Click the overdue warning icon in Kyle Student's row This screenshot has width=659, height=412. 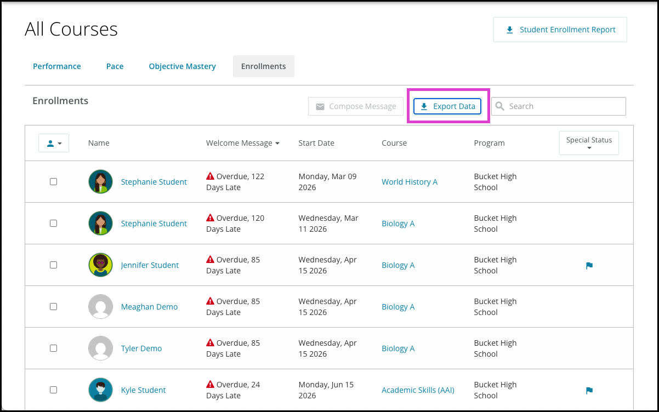(210, 385)
